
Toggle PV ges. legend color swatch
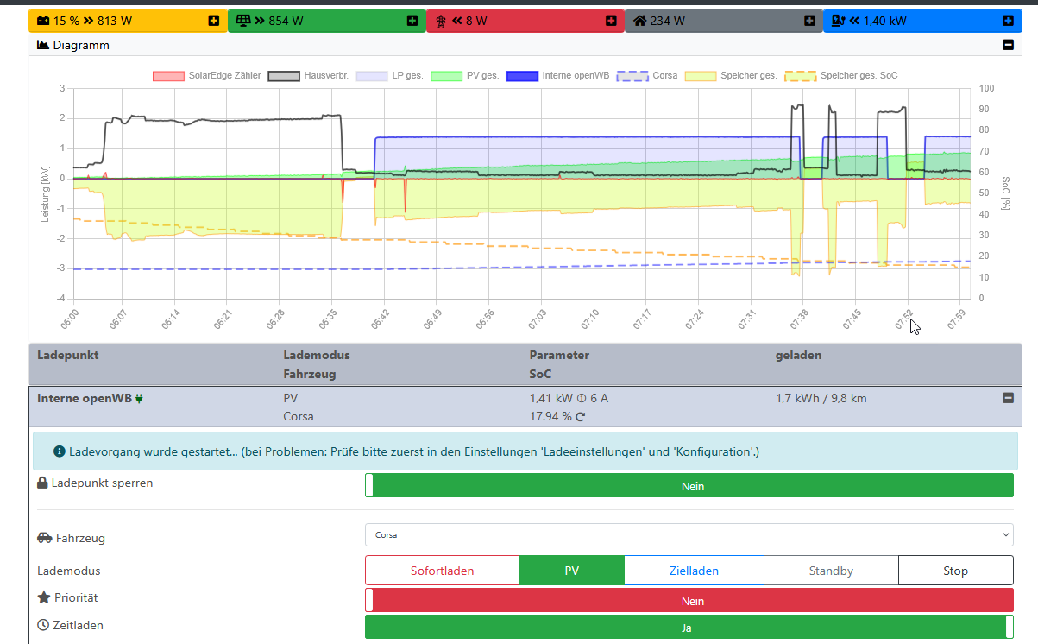[446, 76]
